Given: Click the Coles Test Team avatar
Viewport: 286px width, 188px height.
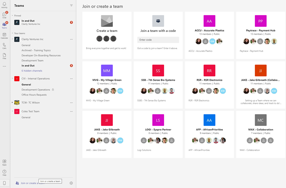Looking at the screenshot, I should 17,111.
